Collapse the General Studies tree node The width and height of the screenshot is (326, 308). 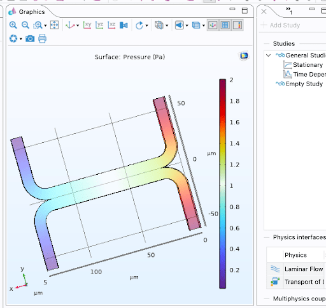coord(269,55)
